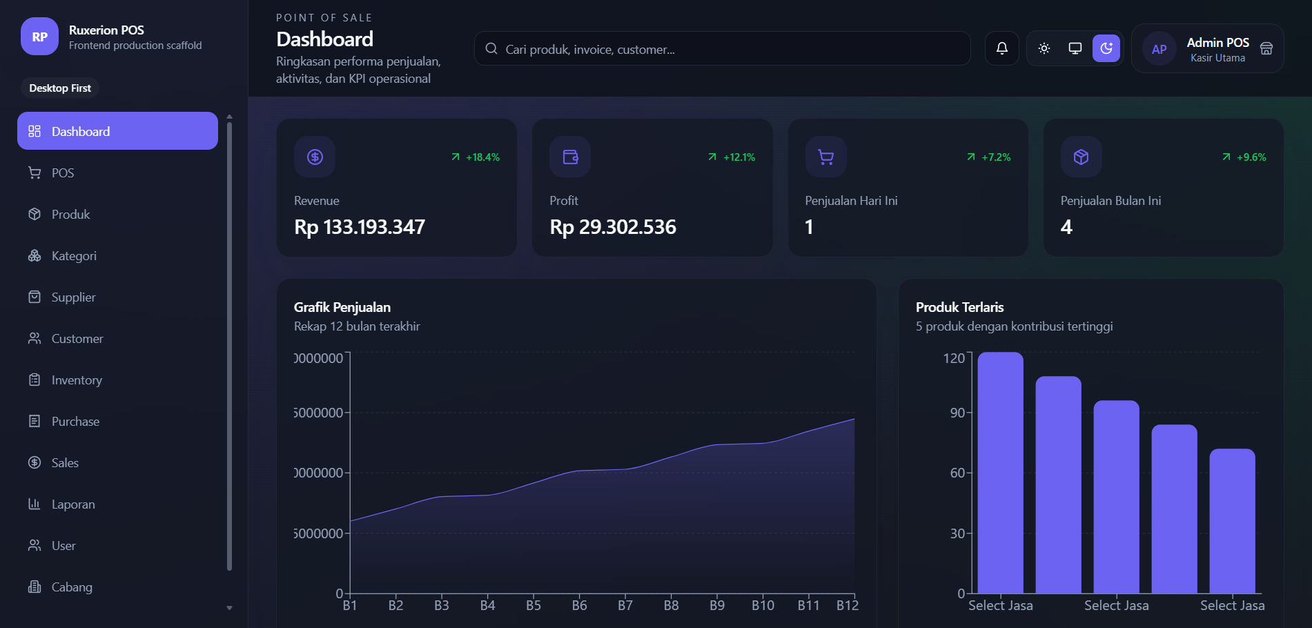Click the box icon on Penjualan Bulan Ini
1312x628 pixels.
[1081, 157]
